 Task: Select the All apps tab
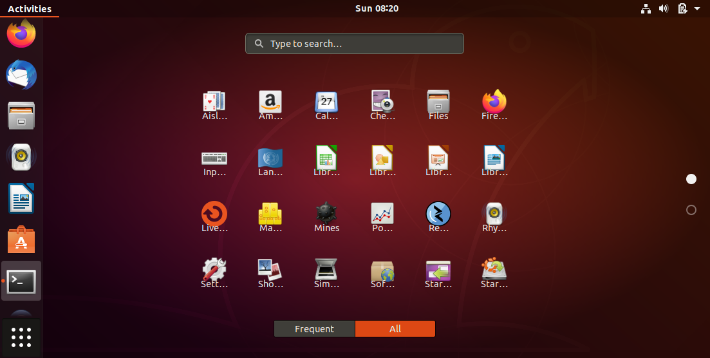point(395,329)
